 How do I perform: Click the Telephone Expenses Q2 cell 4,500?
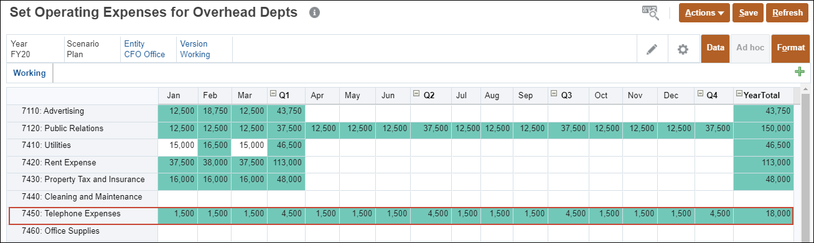tap(432, 215)
